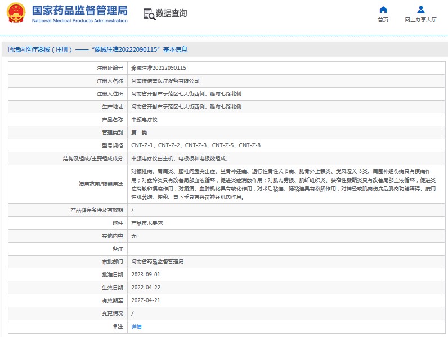Click the 数据查询 heading
448x337 pixels.
tap(171, 13)
